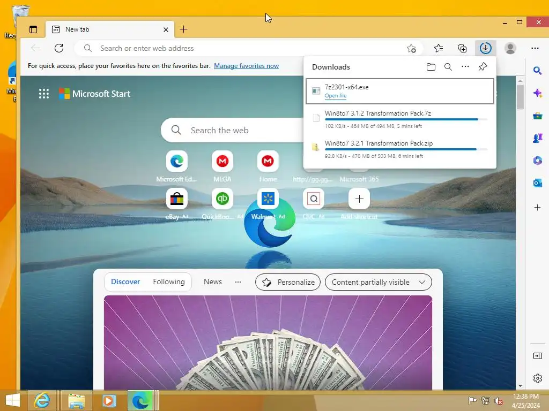Screen dimensions: 549x411
Task: Open the Tools briefcase sidebar icon
Action: (537, 116)
